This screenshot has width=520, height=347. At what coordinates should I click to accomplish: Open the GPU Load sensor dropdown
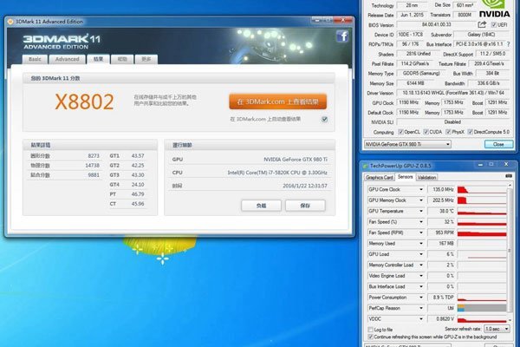coord(421,254)
